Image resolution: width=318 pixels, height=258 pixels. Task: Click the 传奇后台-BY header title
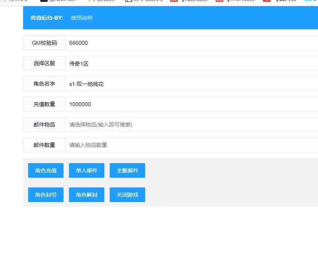47,18
